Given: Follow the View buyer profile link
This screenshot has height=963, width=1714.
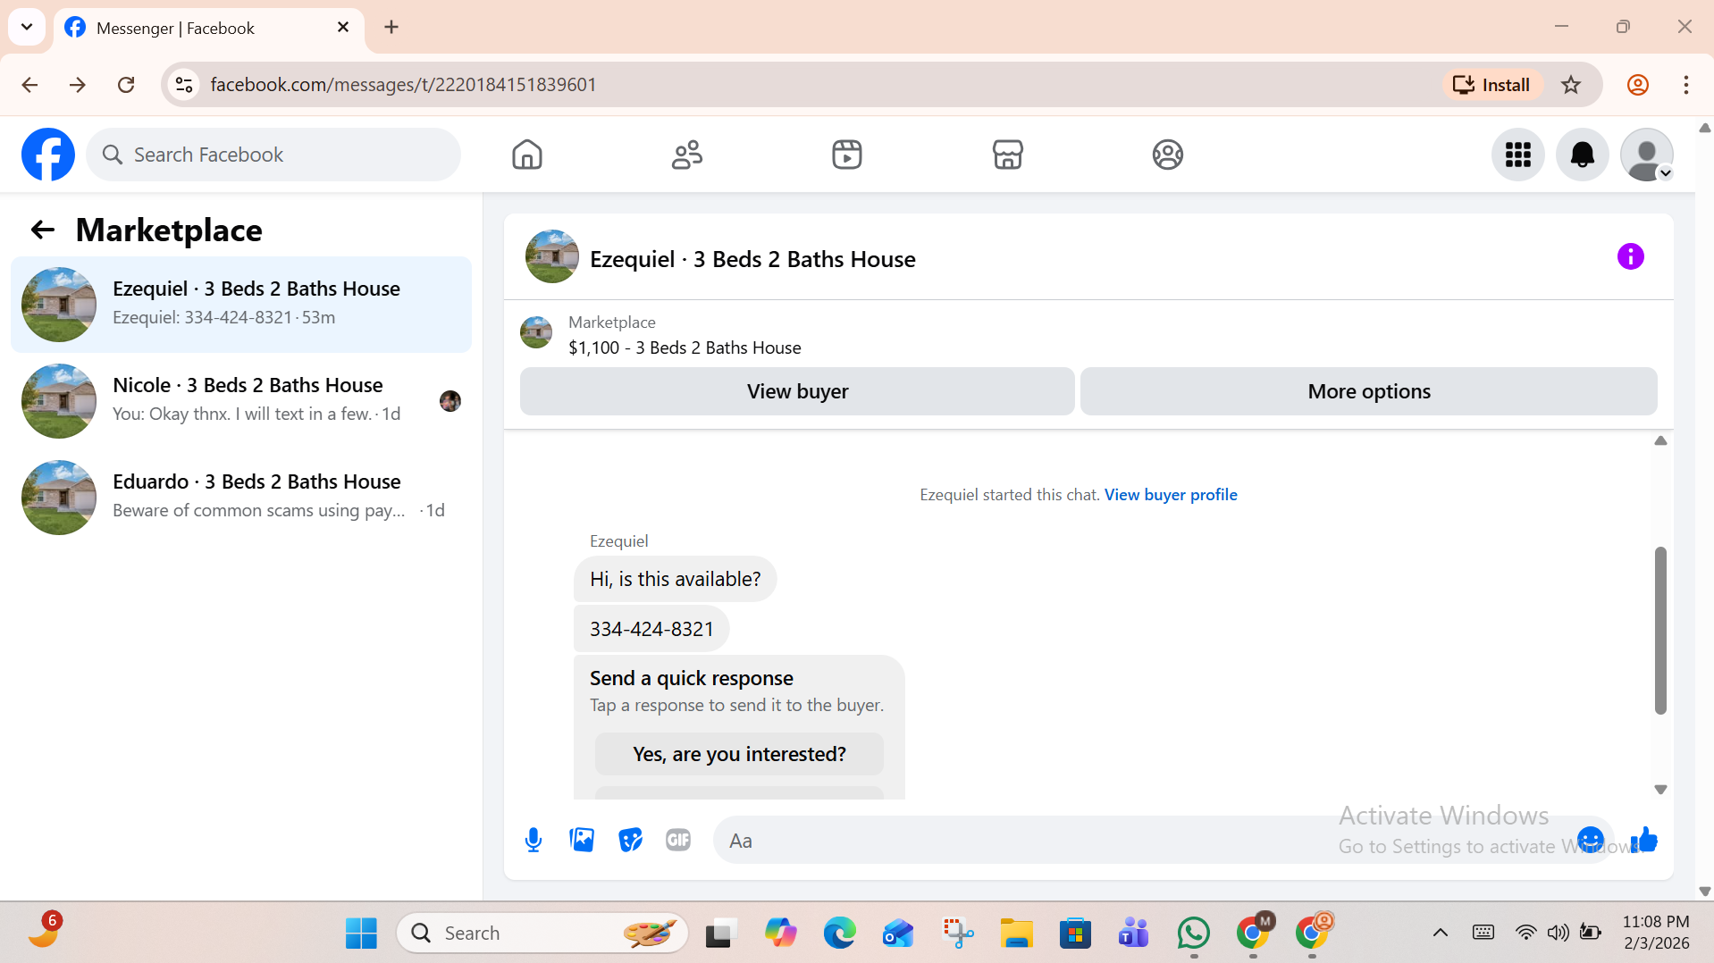Looking at the screenshot, I should (1171, 495).
